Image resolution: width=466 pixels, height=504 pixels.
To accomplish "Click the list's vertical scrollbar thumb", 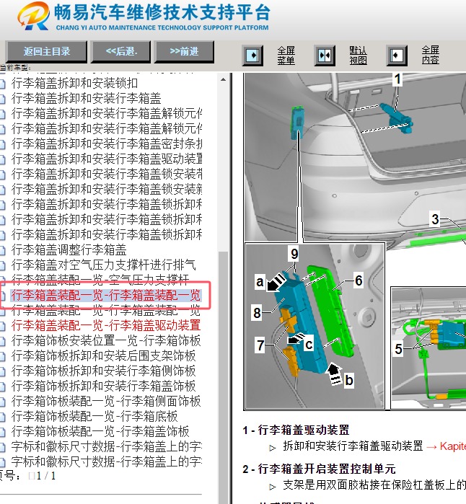I will tap(223, 376).
